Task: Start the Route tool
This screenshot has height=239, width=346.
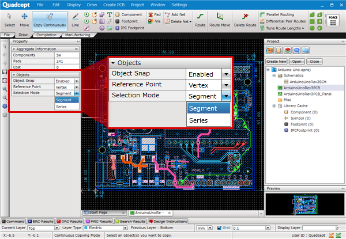Action: point(200,20)
